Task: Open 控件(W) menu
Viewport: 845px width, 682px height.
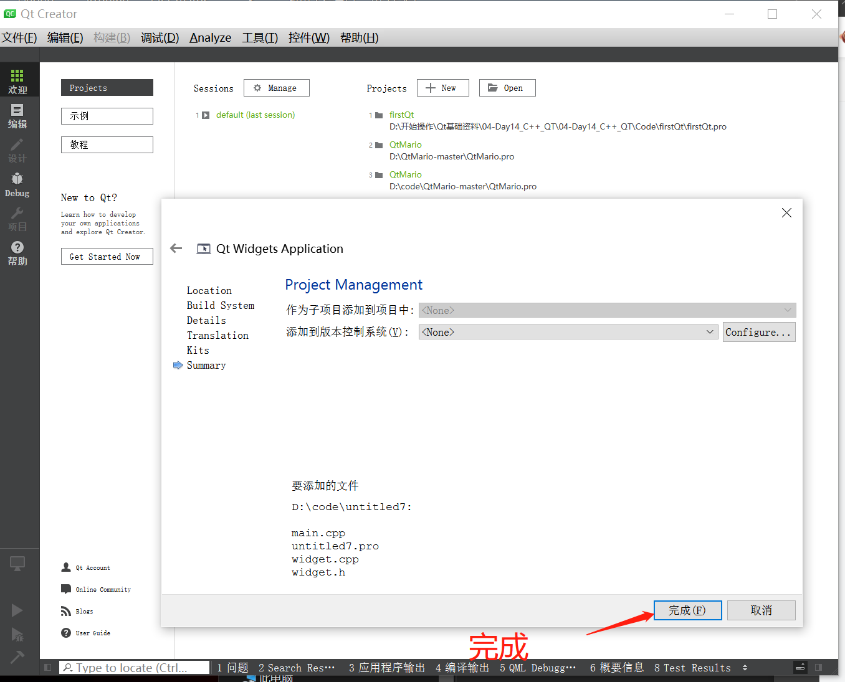Action: pos(309,37)
